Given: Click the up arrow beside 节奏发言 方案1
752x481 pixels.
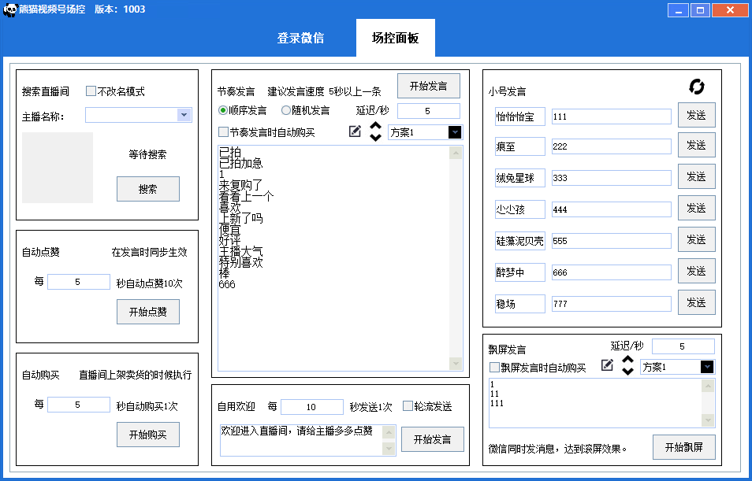Looking at the screenshot, I should pos(375,126).
